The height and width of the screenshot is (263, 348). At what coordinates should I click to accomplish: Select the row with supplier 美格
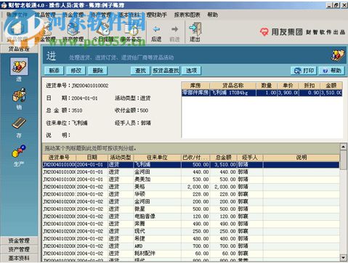pyautogui.click(x=191, y=187)
